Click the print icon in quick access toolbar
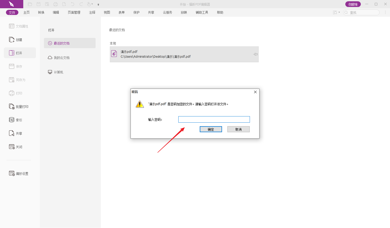The height and width of the screenshot is (228, 390). (x=56, y=4)
